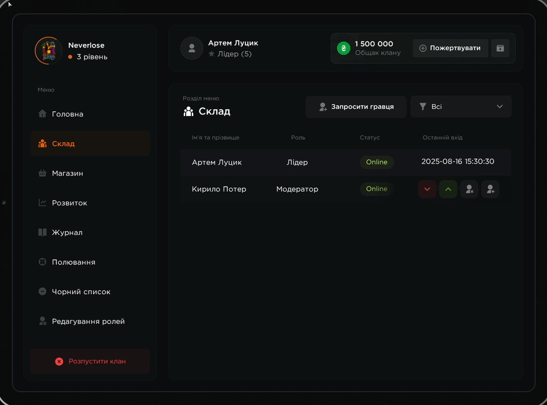Open the Всі filter dropdown
The height and width of the screenshot is (405, 547).
pyautogui.click(x=461, y=106)
